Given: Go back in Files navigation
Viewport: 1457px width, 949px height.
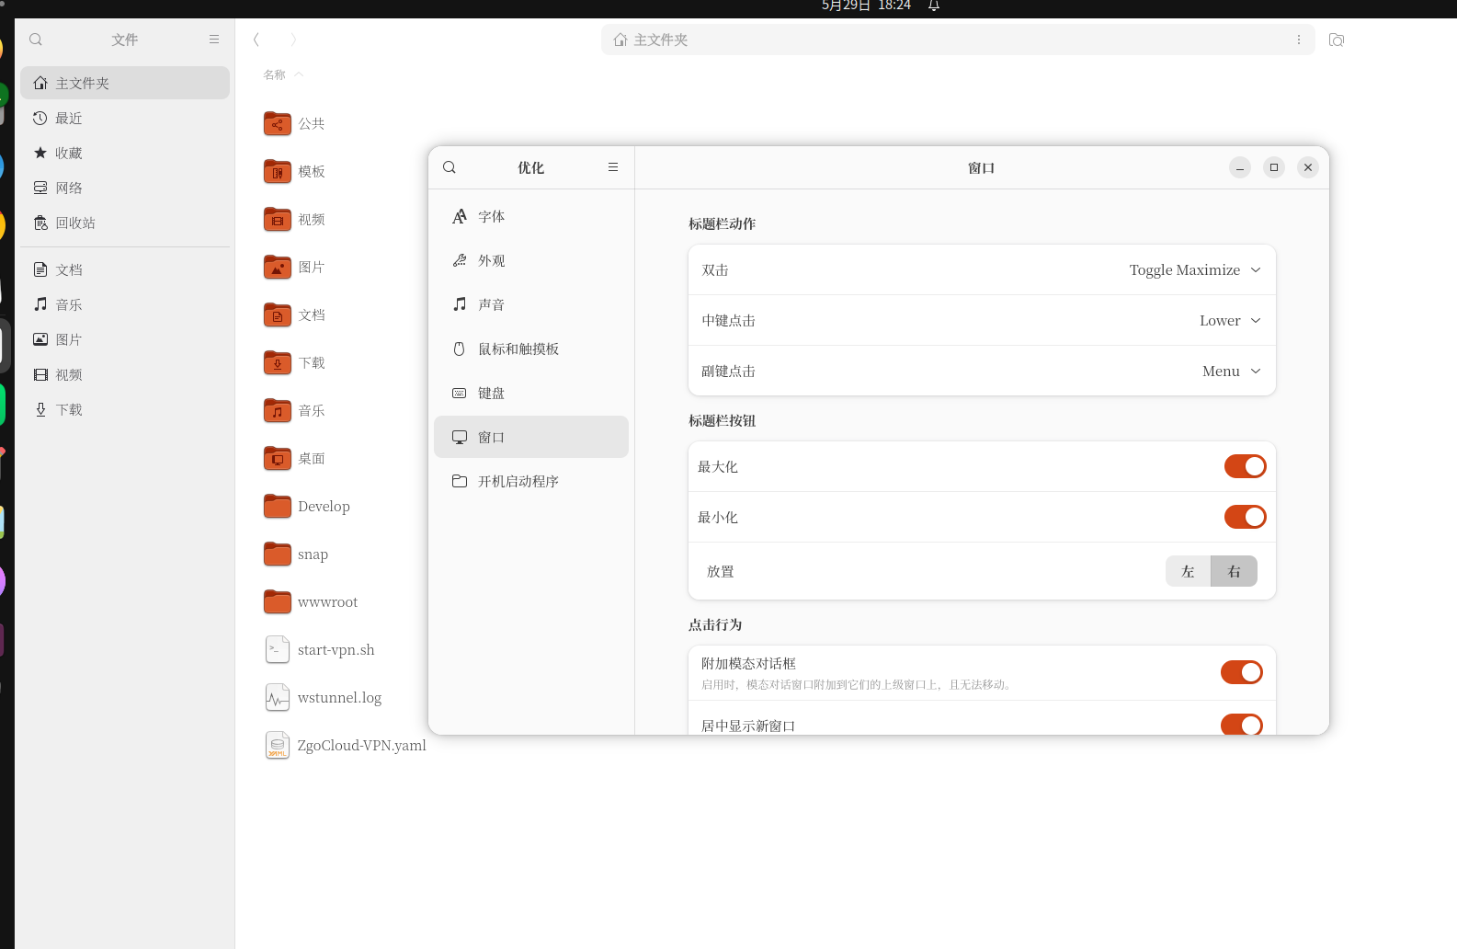Looking at the screenshot, I should 256,40.
